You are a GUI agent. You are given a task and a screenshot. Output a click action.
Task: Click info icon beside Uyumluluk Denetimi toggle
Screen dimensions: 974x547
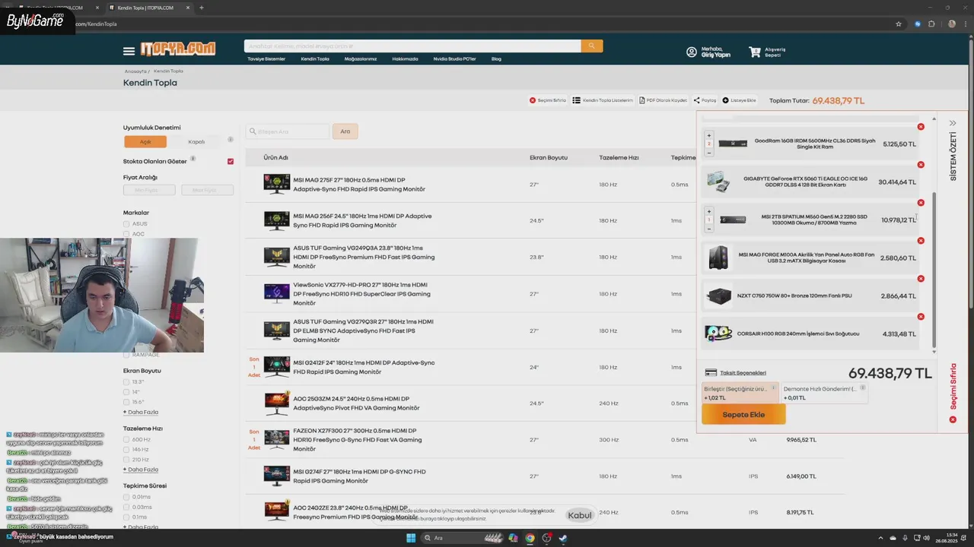pos(231,140)
